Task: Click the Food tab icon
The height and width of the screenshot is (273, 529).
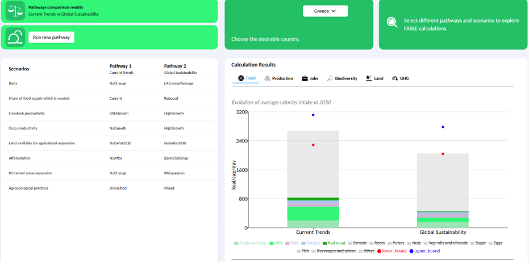Action: 241,78
